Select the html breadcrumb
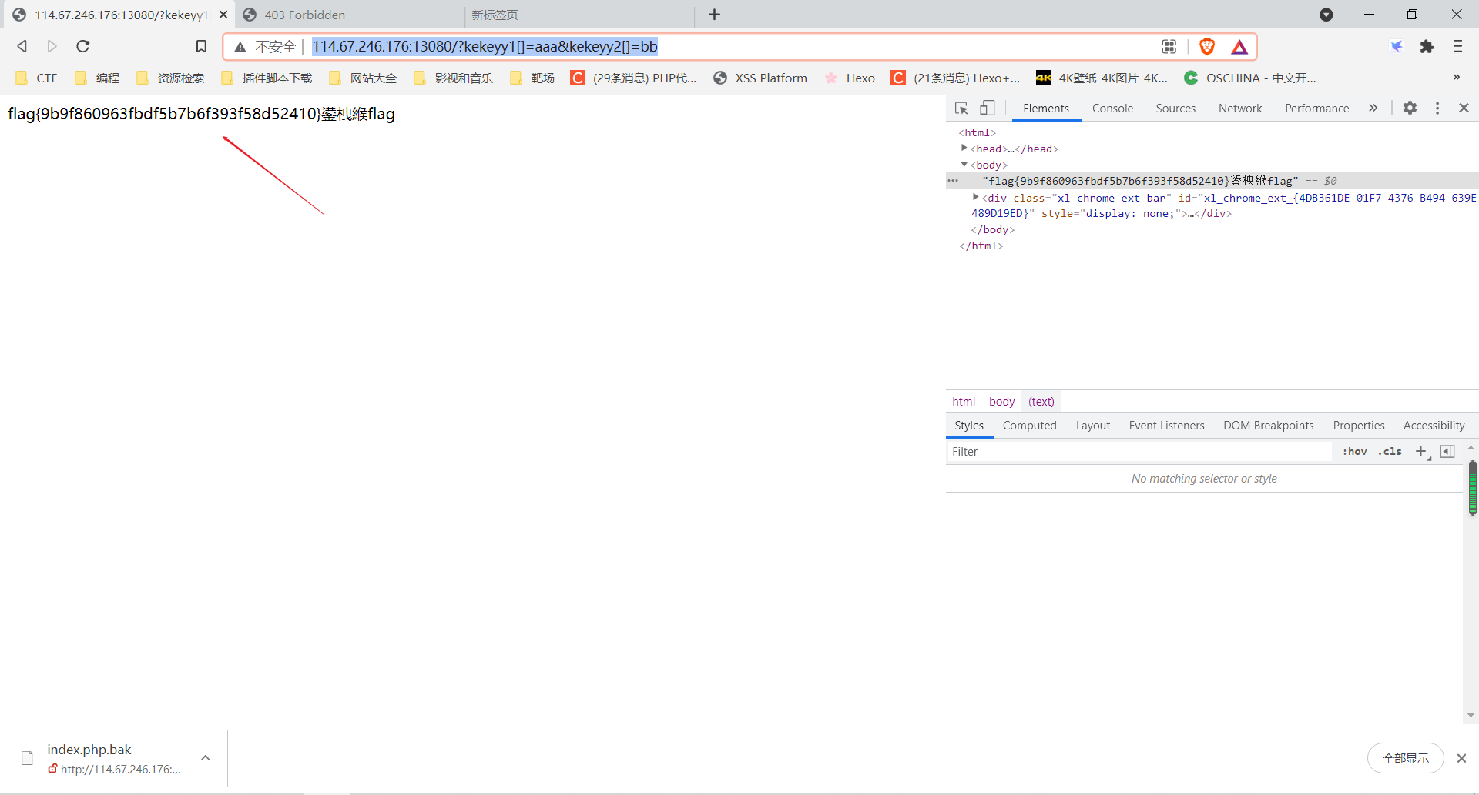 (x=964, y=402)
